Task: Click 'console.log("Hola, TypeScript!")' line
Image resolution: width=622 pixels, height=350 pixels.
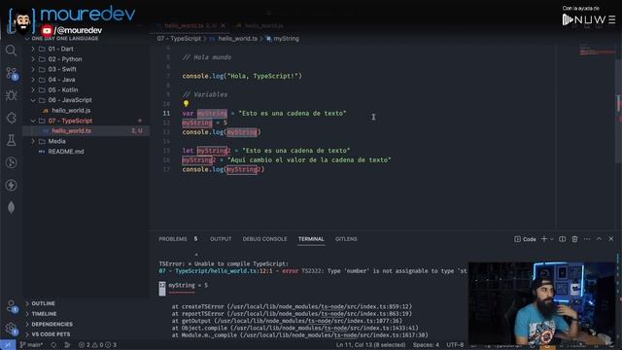Action: click(242, 76)
